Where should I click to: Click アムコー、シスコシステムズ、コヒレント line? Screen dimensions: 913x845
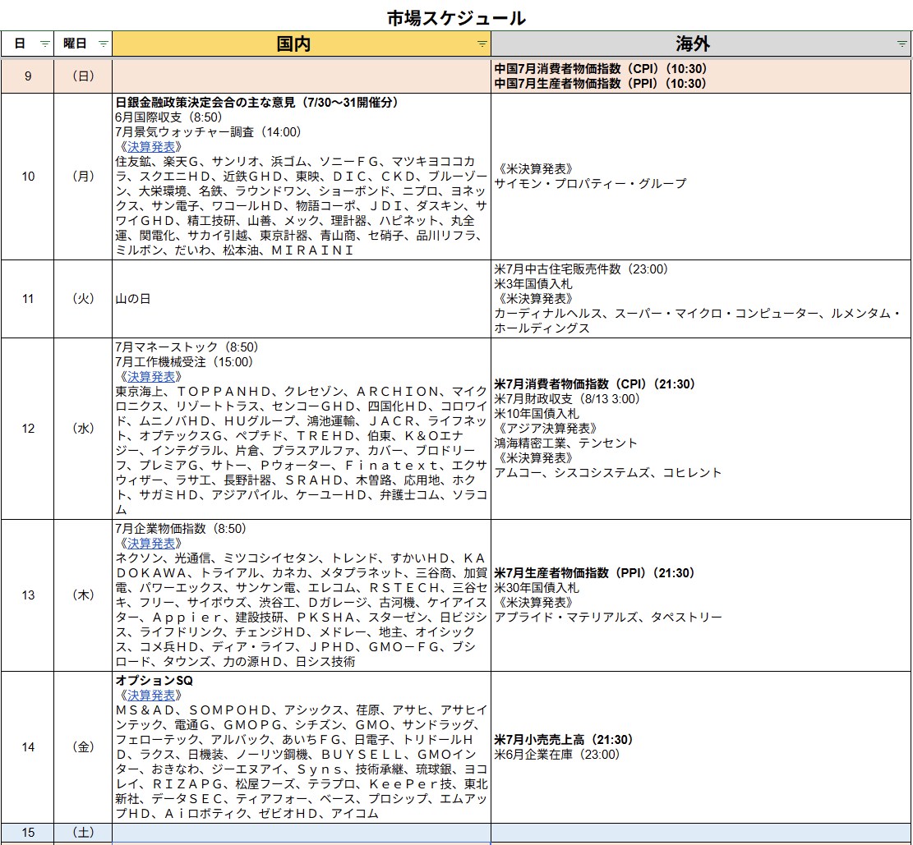click(x=608, y=472)
